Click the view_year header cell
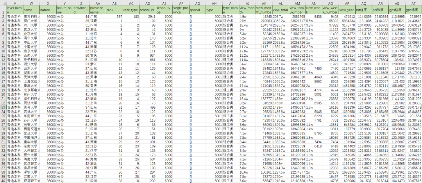422x183 pixels. click(x=347, y=10)
